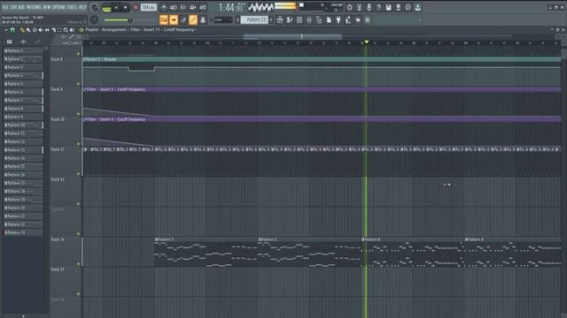The image size is (567, 318).
Task: Select Pattern 23 in the picker list
Action: 23,232
